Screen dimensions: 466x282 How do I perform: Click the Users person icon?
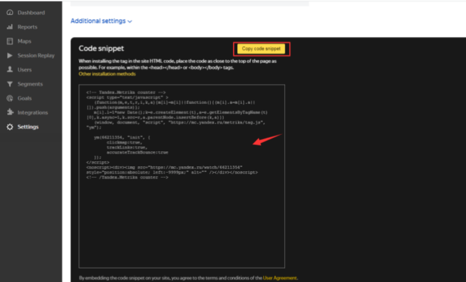tap(10, 70)
